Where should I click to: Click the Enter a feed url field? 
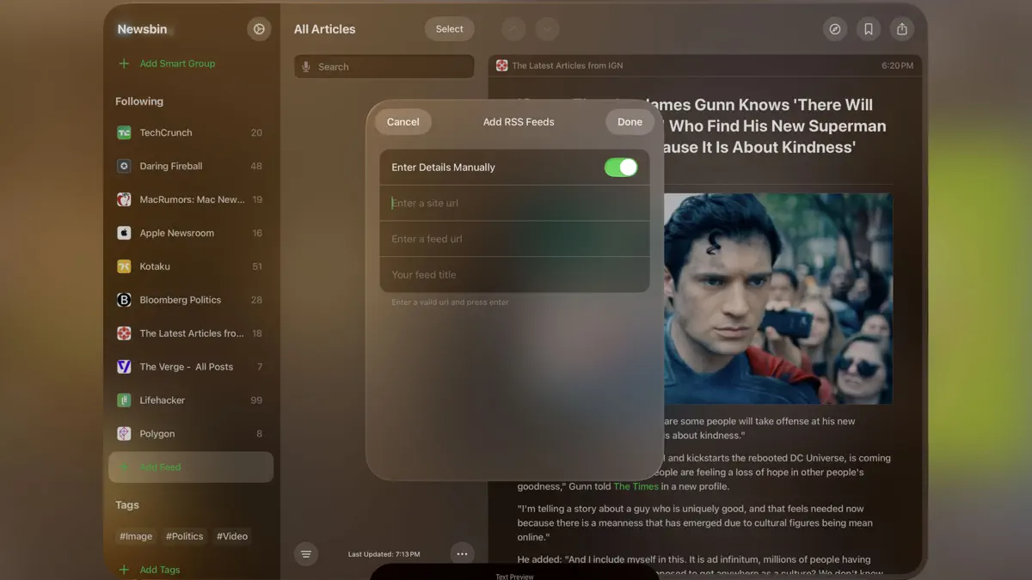[514, 239]
